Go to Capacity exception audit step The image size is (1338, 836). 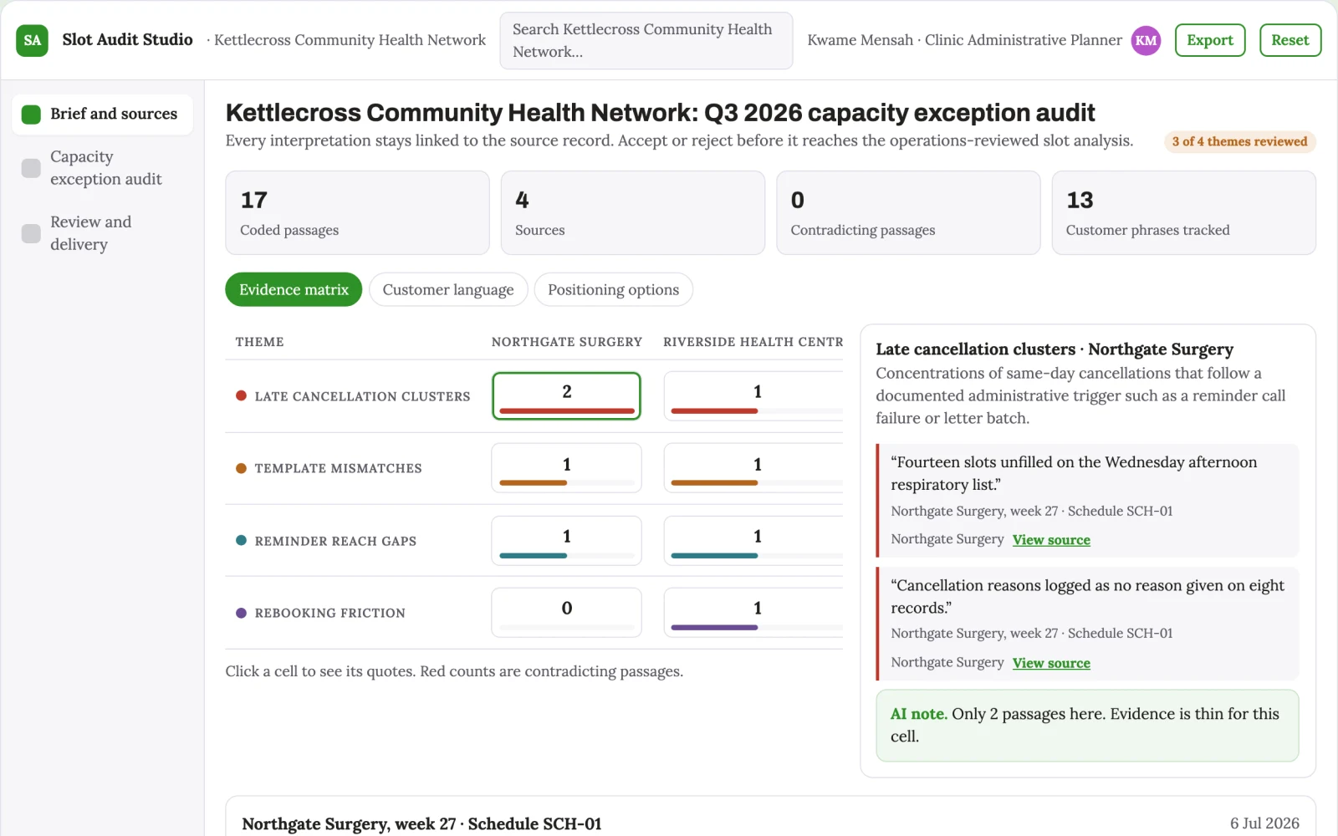(x=103, y=167)
